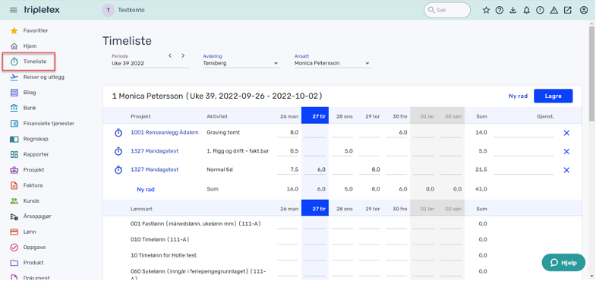Click the Oppgave checkmark icon
Screen dimensions: 596x281
click(14, 247)
